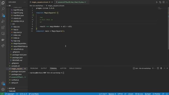This screenshot has height=95, width=169.
Task: Kill the terminal with trash icon
Action: (x=161, y=68)
